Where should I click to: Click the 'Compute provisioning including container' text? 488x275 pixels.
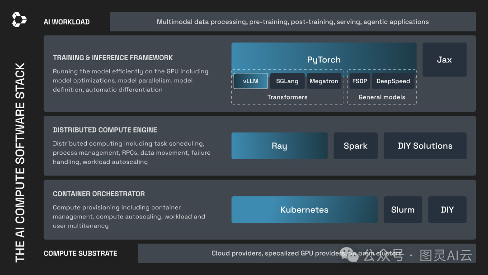click(x=129, y=217)
